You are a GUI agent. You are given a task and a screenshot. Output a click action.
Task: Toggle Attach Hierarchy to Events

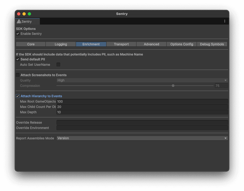pos(18,96)
